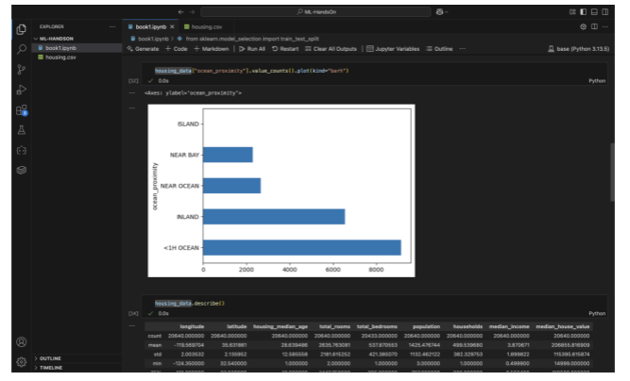Toggle the primary side bar layout icon
Viewport: 630px width, 381px height.
coord(584,12)
